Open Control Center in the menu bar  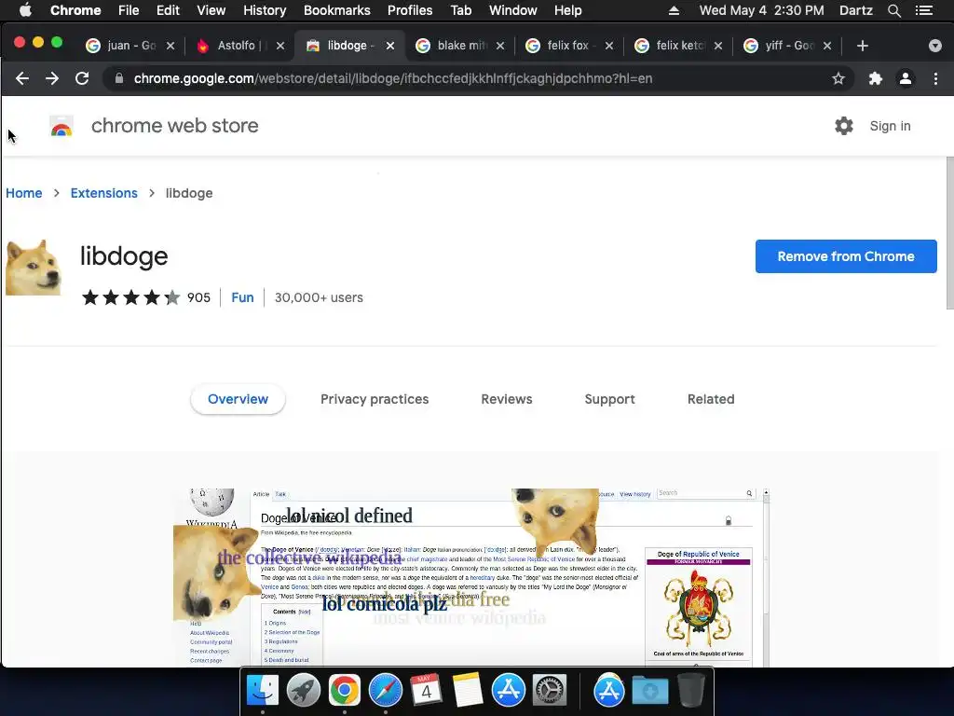[x=924, y=10]
